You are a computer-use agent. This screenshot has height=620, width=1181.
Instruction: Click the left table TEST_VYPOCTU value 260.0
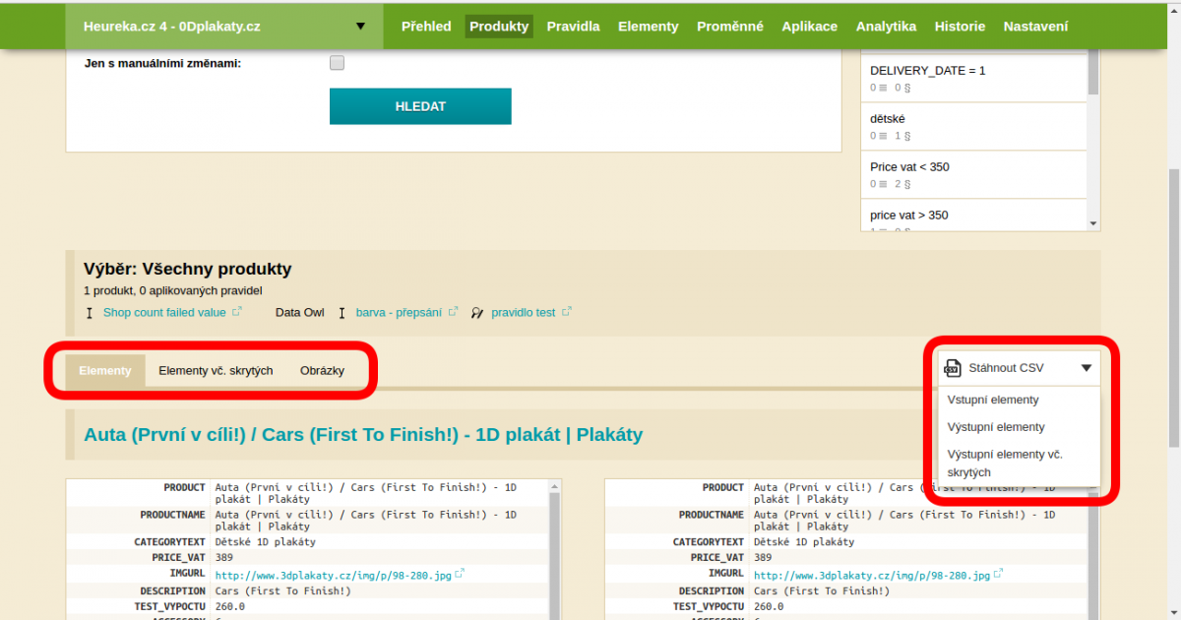pyautogui.click(x=230, y=607)
